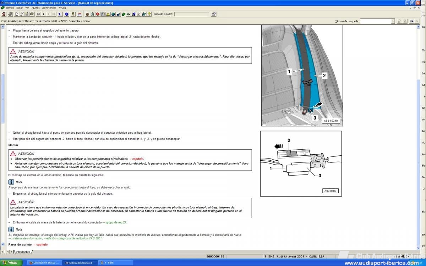The image size is (426, 266).
Task: Open the Advertencias menu
Action: 49,7
